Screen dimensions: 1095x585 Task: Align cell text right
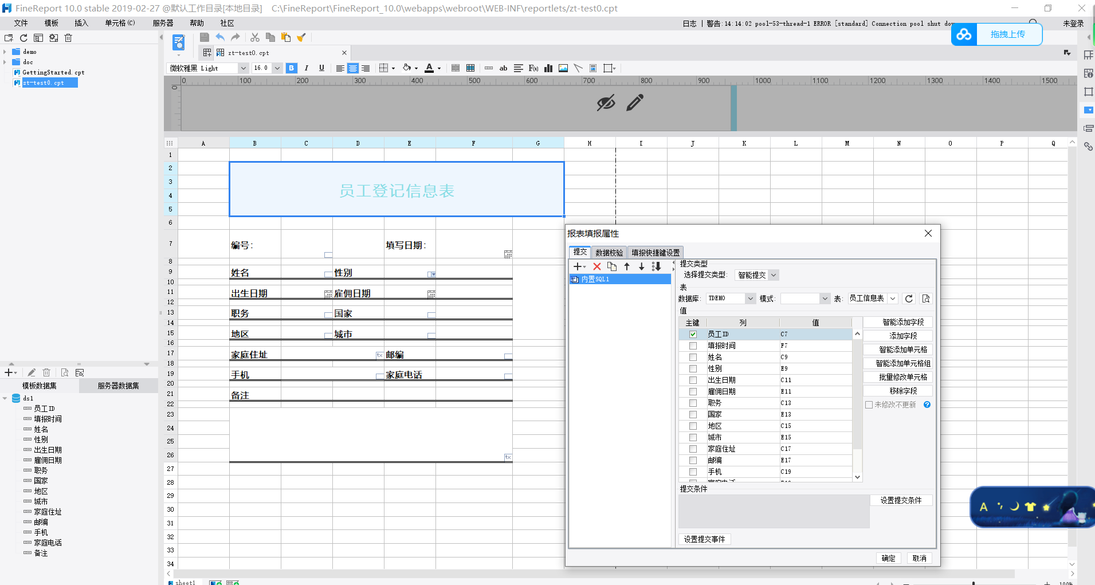pos(366,68)
